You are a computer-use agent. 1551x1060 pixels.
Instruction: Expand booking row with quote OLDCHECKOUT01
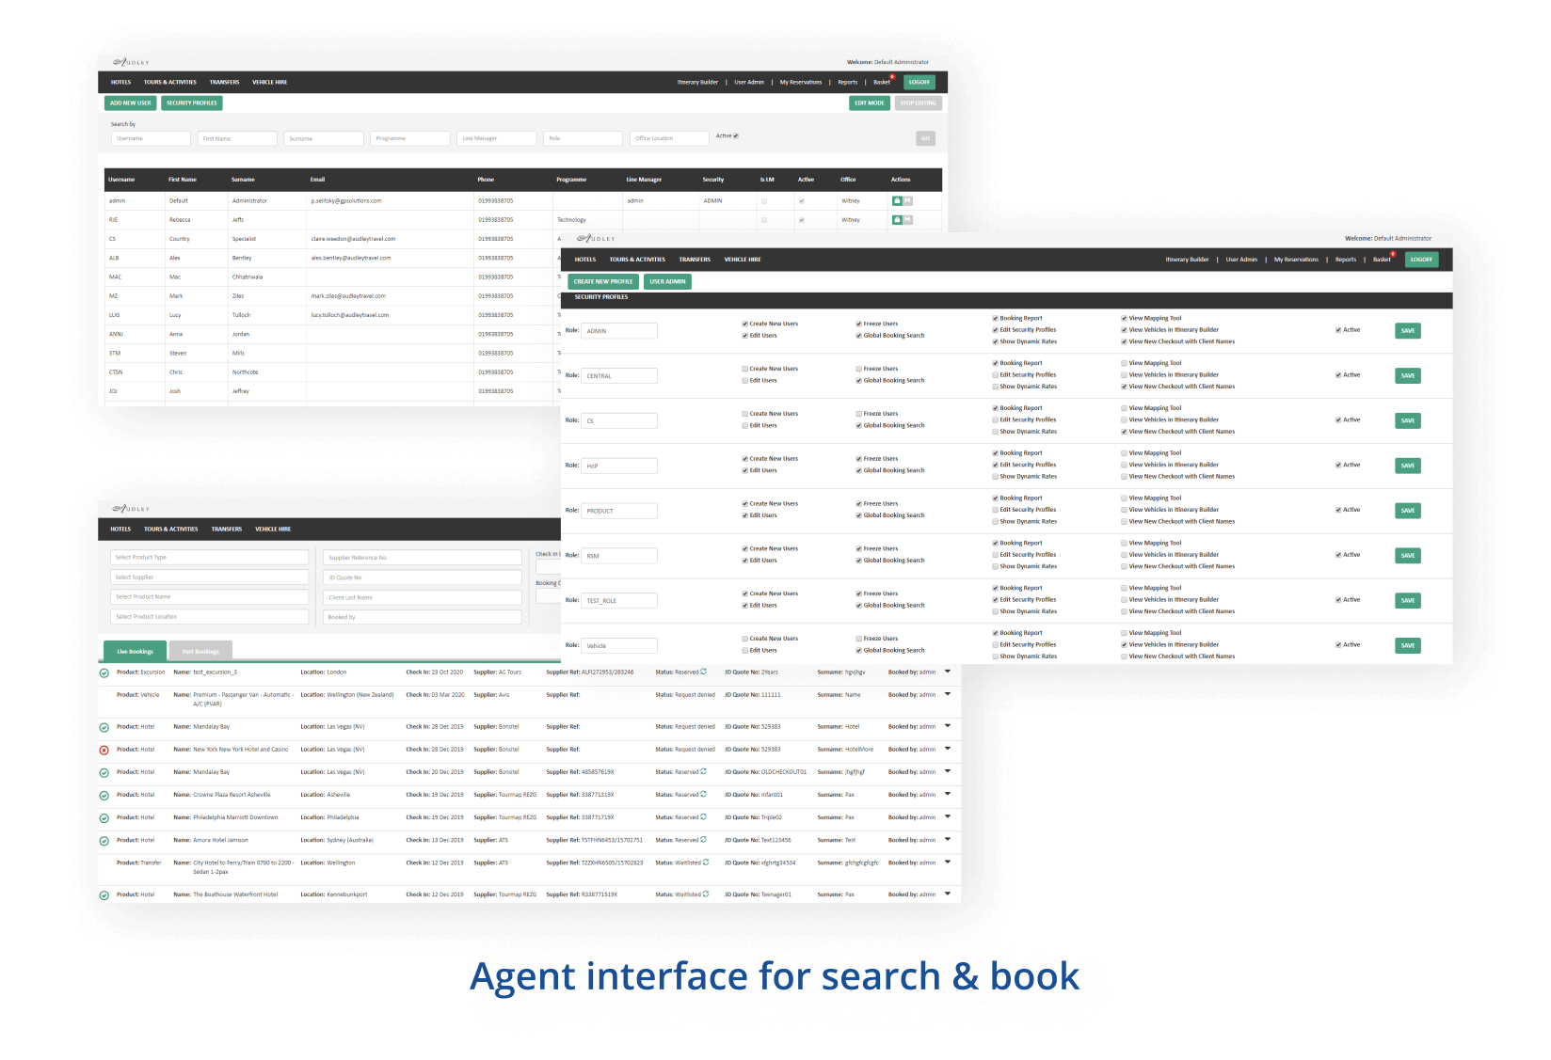[948, 771]
